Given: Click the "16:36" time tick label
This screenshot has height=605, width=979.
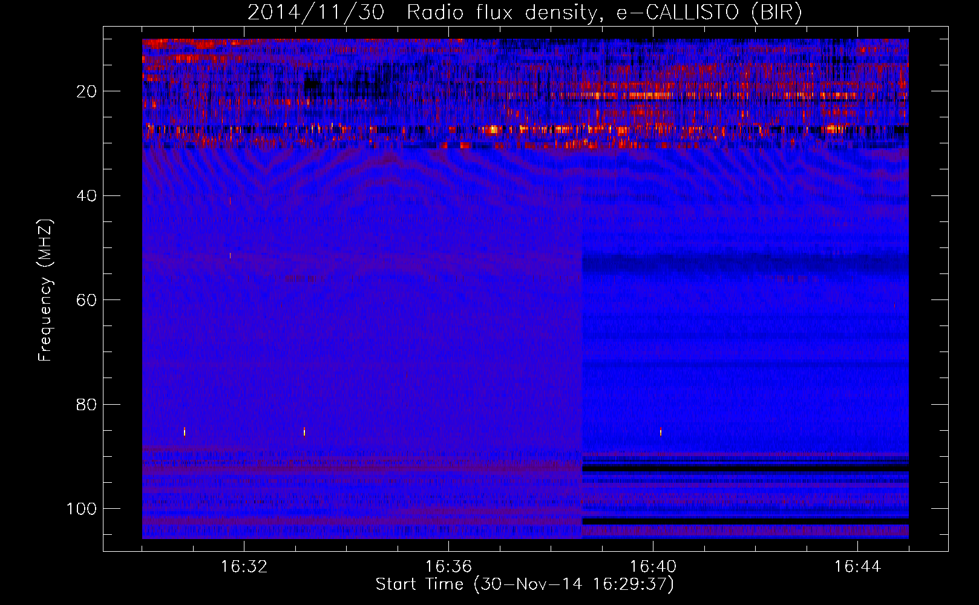Looking at the screenshot, I should point(448,567).
